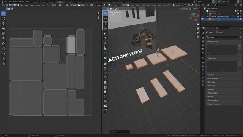243x137 pixels.
Task: Select the Move tool in the UV editor
Action: [3, 24]
